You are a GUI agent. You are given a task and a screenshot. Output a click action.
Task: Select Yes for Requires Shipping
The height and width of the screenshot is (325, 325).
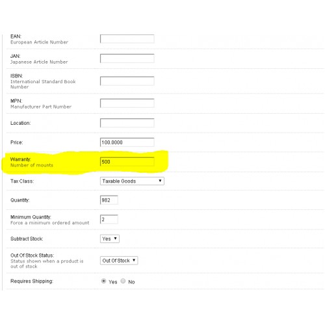(103, 281)
